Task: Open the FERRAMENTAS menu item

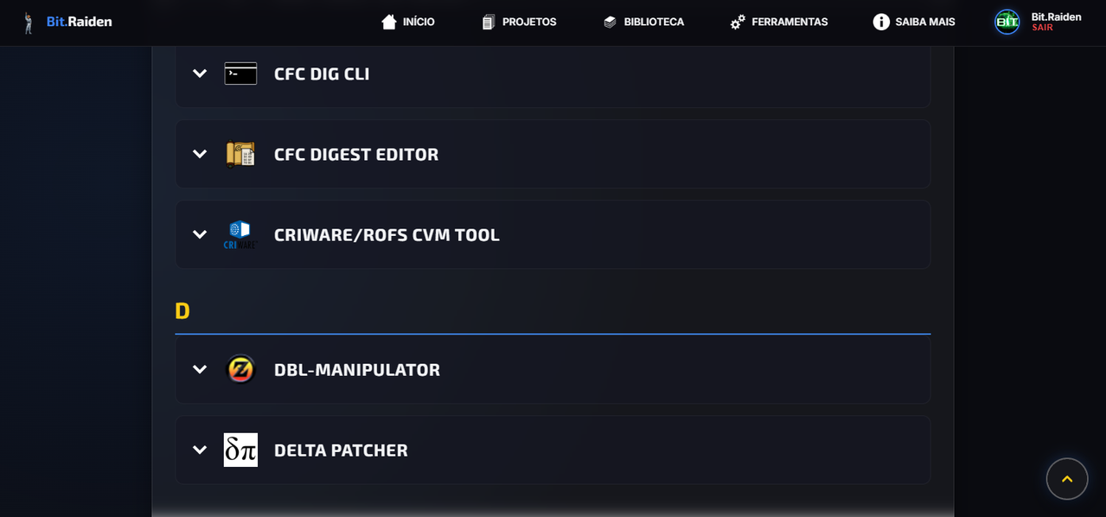Action: (779, 22)
